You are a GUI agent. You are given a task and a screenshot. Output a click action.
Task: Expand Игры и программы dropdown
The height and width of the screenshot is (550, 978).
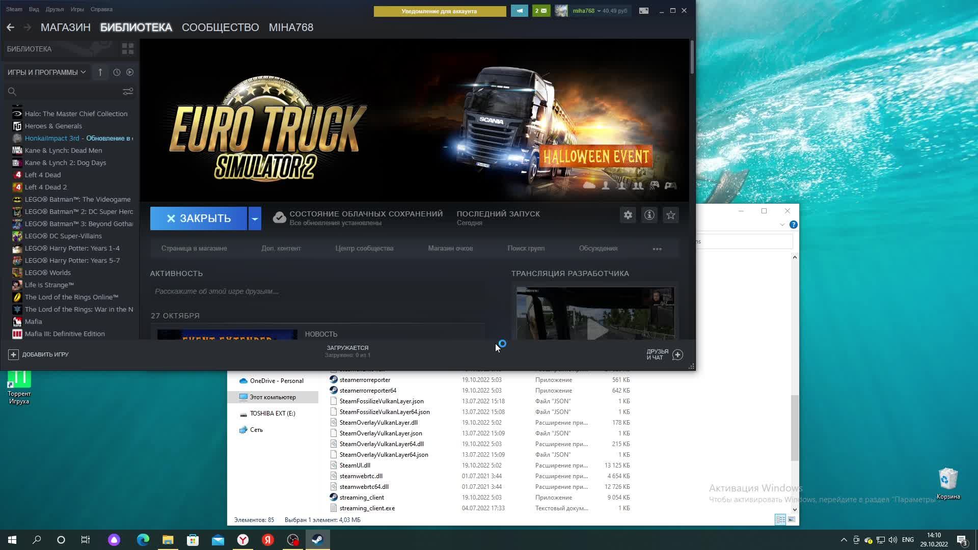(46, 72)
